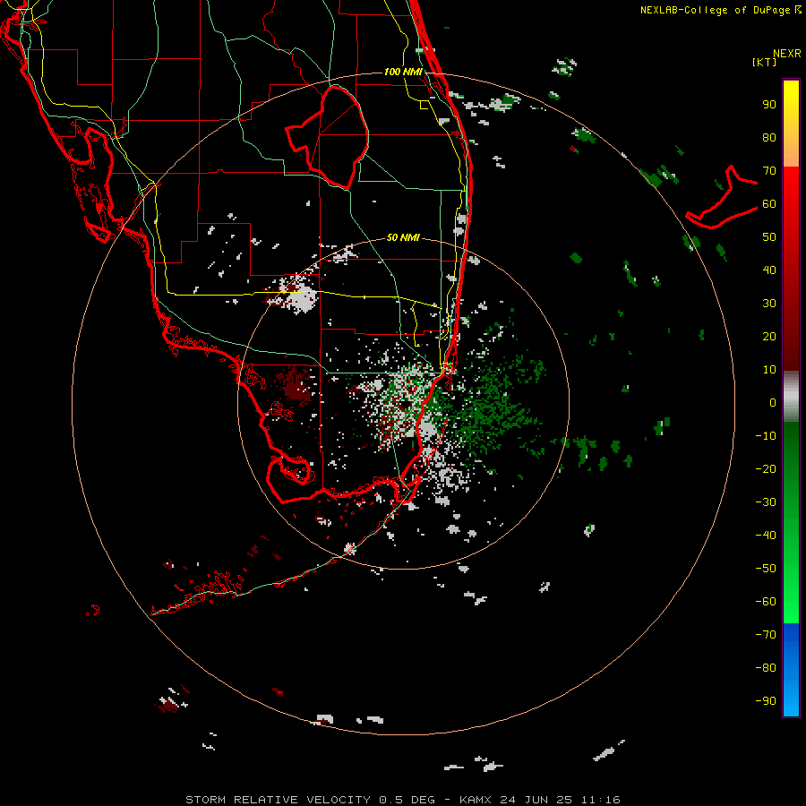Click the -40 value on the velocity scale

coord(766,536)
